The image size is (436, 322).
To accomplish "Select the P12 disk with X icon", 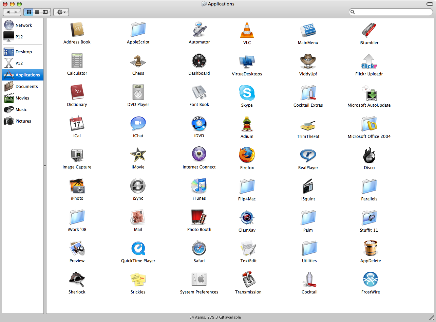I will 23,63.
